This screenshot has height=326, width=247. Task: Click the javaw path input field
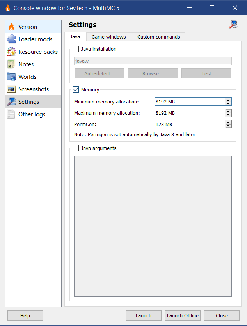tap(153, 61)
